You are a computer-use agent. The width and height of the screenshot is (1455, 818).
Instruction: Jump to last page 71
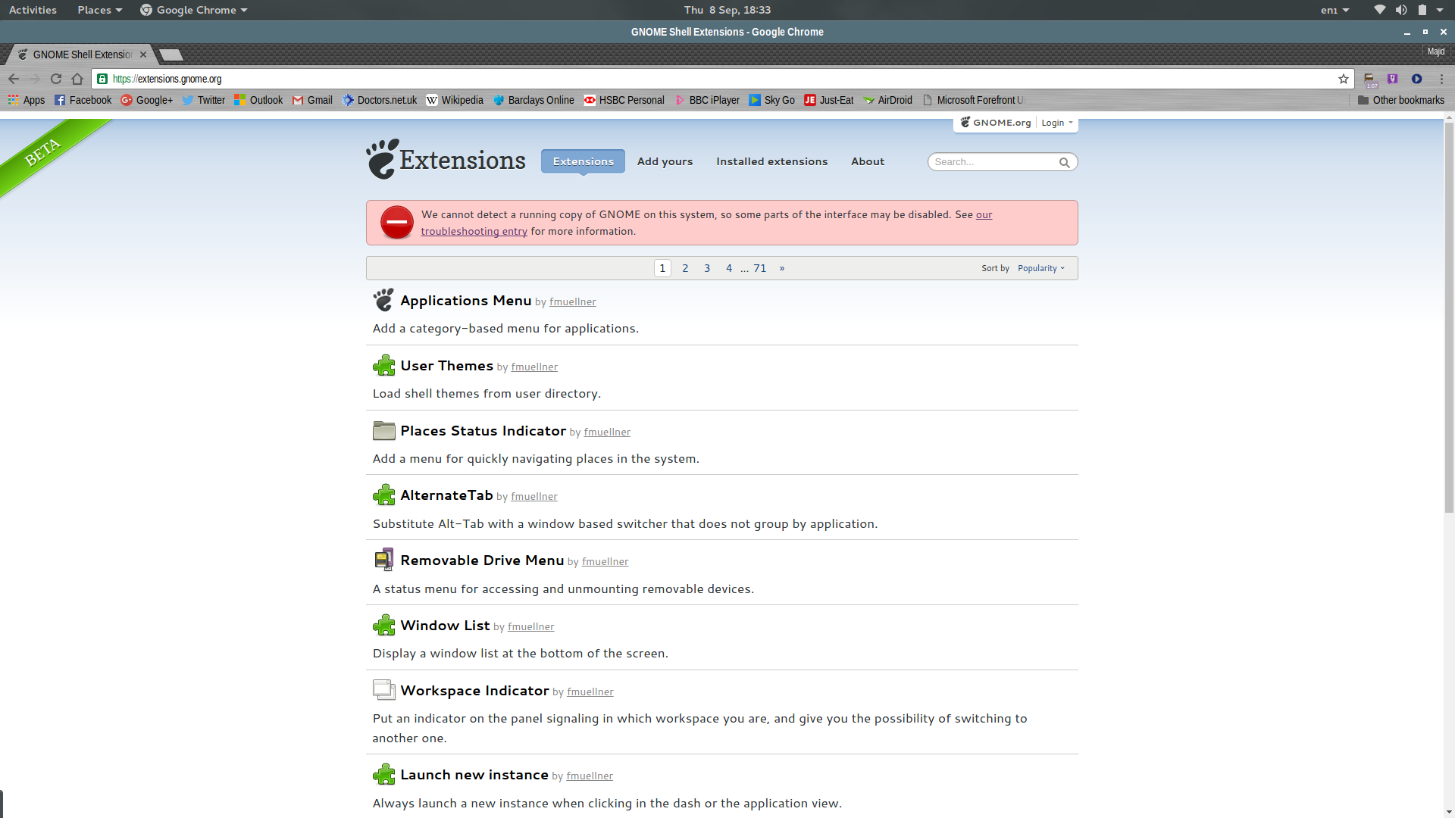[x=760, y=268]
